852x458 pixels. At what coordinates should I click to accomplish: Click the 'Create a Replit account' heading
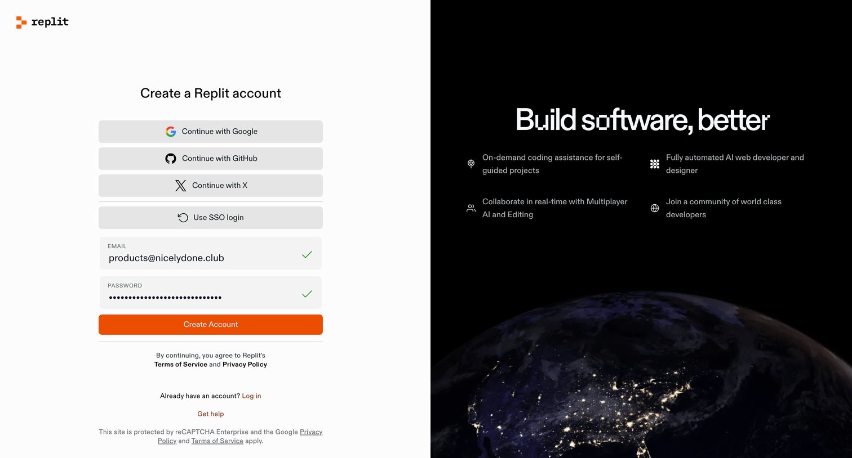click(x=211, y=93)
